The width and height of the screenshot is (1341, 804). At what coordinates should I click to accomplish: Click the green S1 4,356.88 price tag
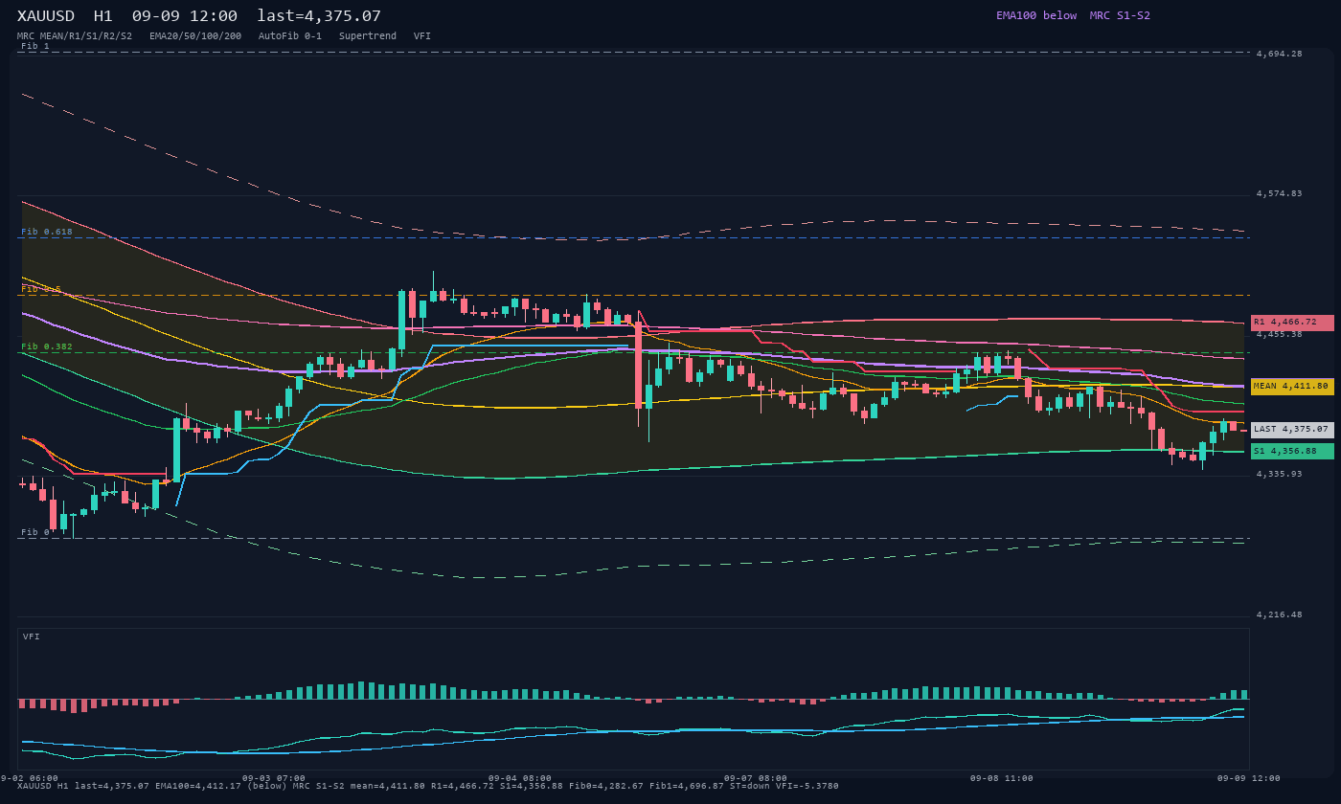(x=1292, y=451)
